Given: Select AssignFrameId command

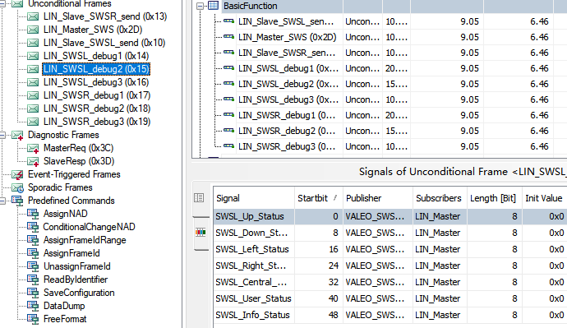Looking at the screenshot, I should click(x=71, y=253).
